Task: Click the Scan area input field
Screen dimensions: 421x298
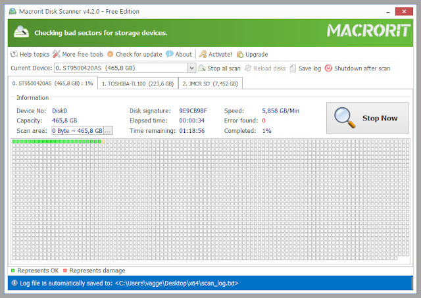Action: (78, 131)
